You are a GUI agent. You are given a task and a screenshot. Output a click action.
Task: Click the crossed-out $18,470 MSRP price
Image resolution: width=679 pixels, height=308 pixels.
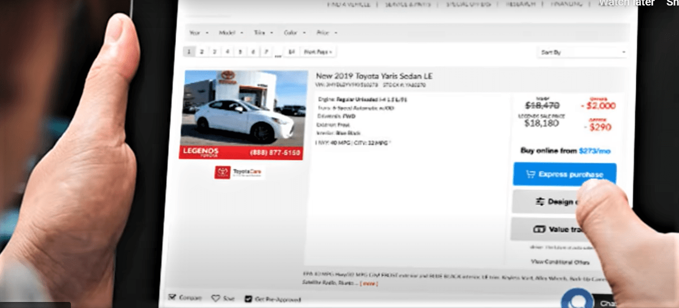pos(542,105)
